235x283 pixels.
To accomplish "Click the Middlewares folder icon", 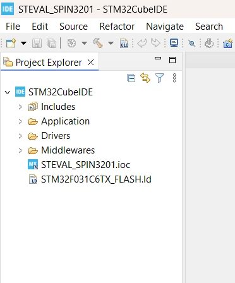I will coord(33,150).
